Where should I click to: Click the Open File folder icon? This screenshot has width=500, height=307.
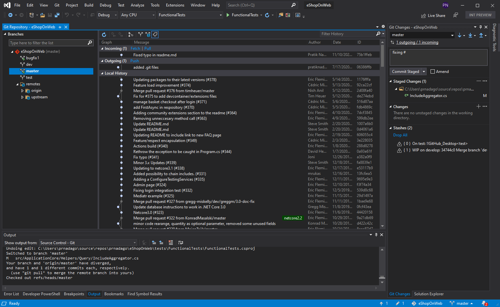click(42, 15)
